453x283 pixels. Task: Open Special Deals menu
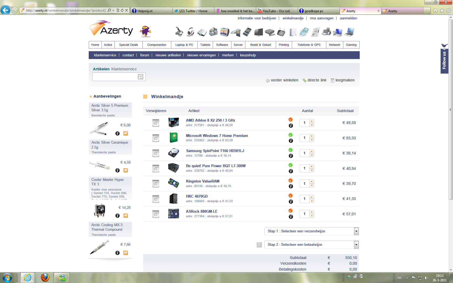pos(128,45)
